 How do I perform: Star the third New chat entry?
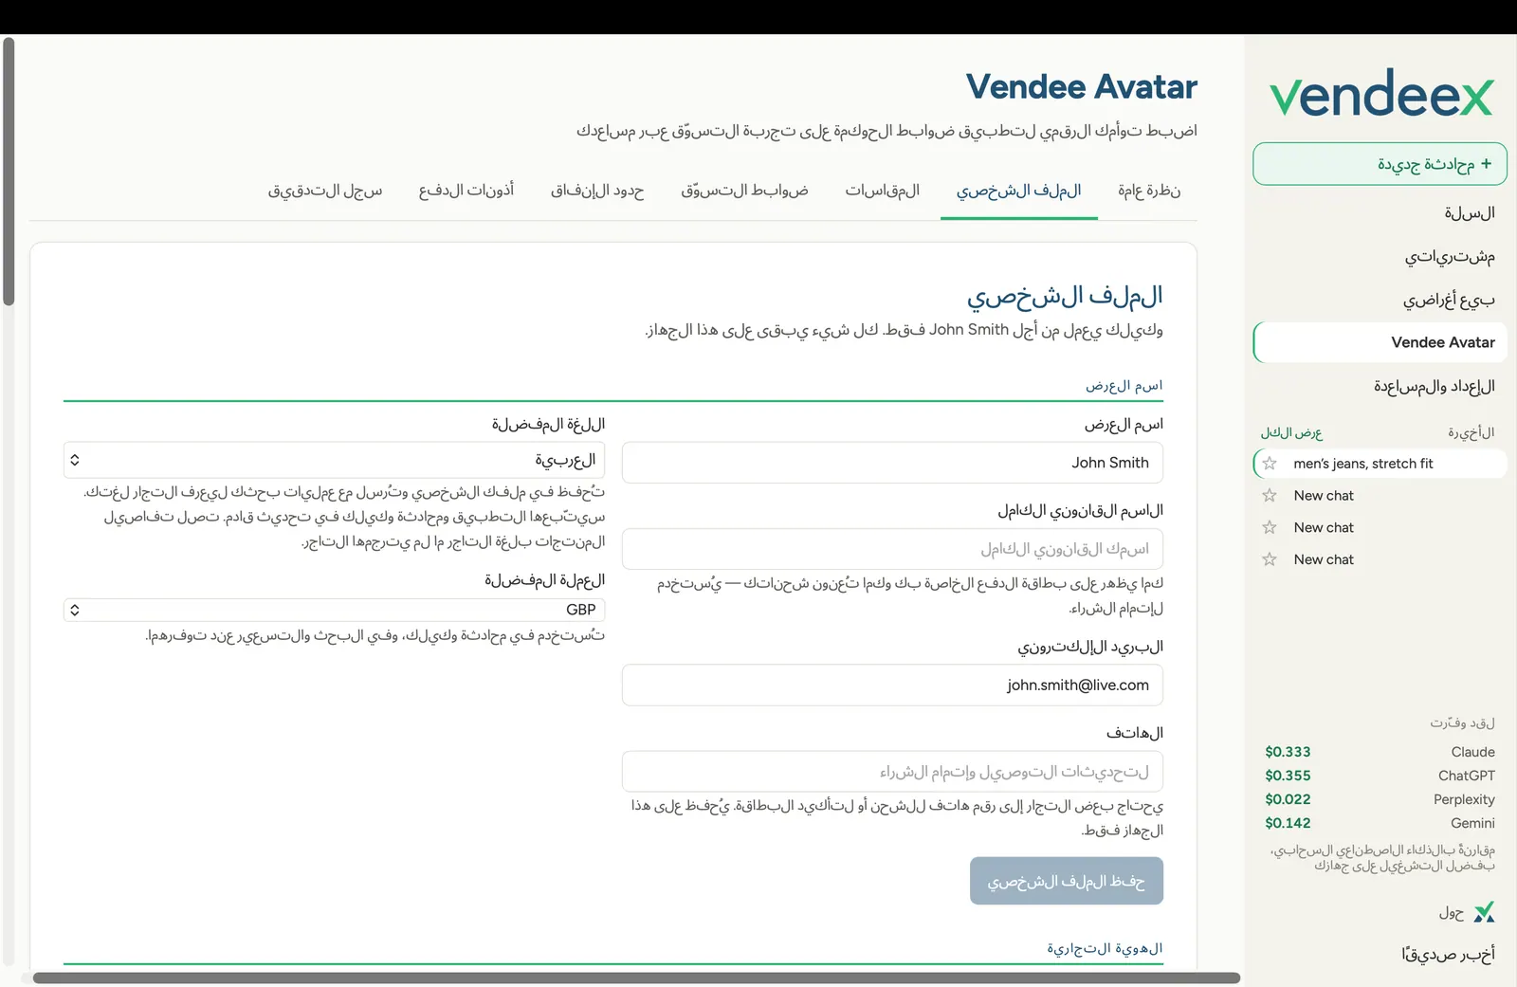(x=1270, y=559)
